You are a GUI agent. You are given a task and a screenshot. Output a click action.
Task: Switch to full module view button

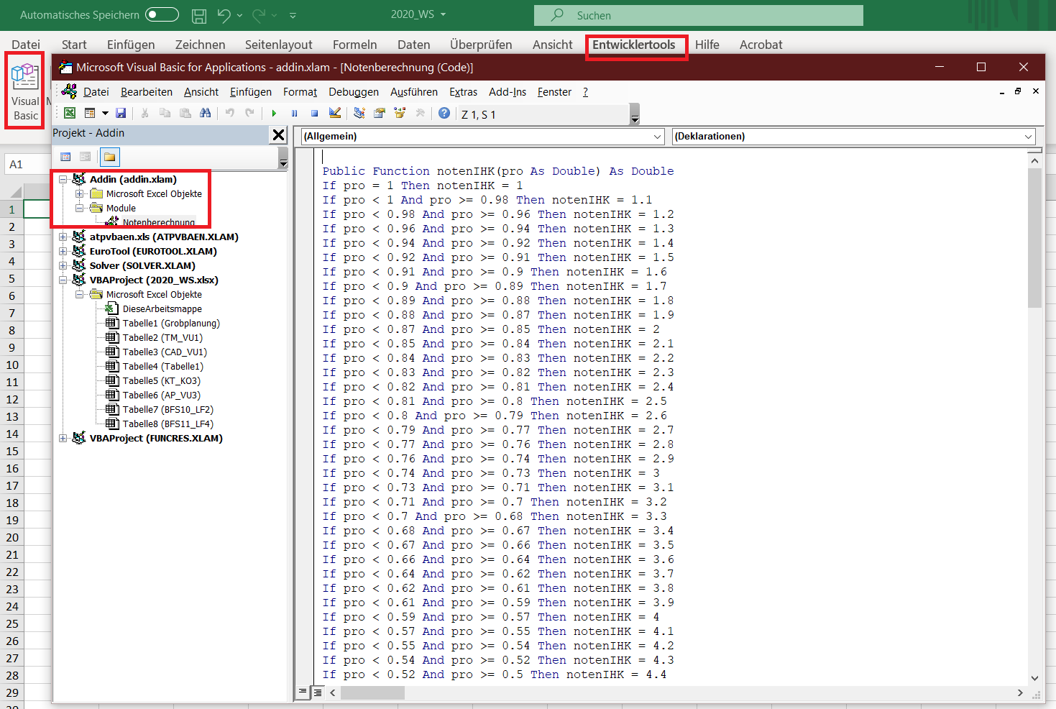coord(317,692)
